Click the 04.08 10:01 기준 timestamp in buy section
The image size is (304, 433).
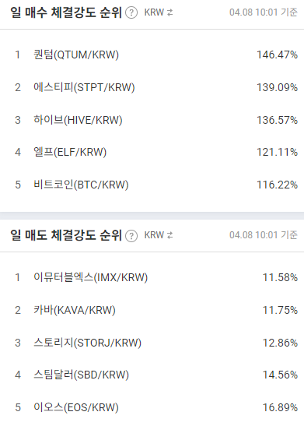pyautogui.click(x=264, y=12)
